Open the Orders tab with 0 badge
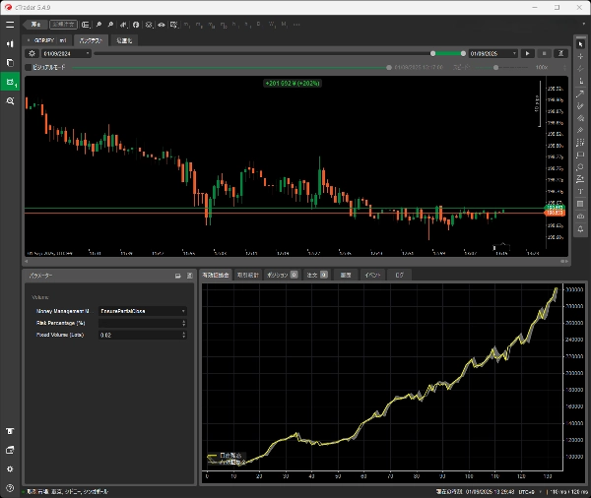591x498 pixels. (316, 275)
